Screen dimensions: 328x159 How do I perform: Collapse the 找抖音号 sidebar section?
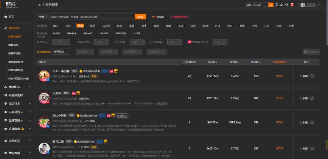(30, 28)
